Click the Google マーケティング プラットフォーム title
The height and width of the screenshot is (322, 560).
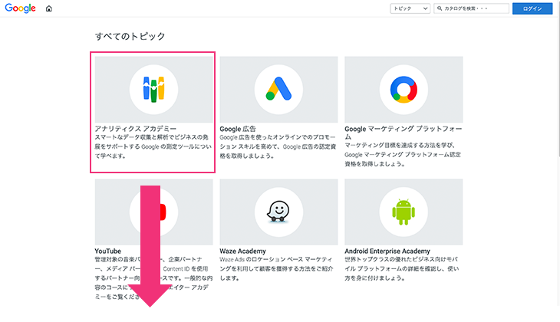tap(404, 133)
